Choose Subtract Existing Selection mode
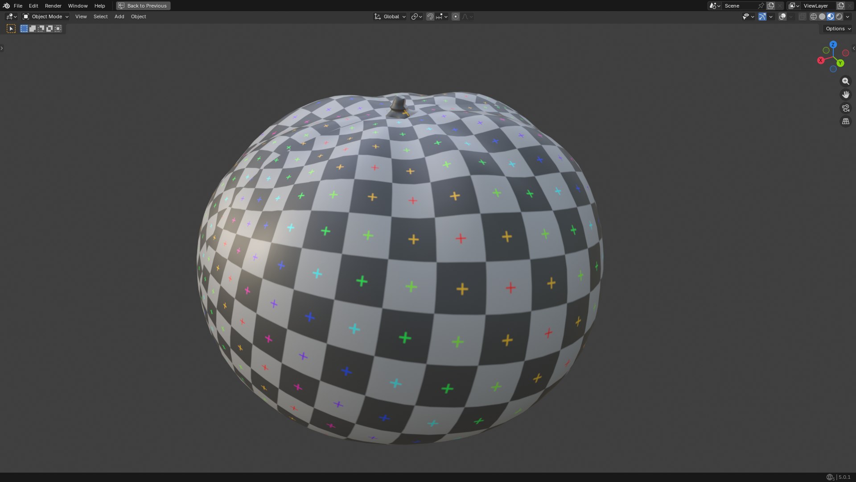 (x=41, y=29)
